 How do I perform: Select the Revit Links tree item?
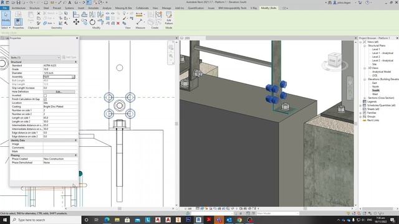coord(373,120)
